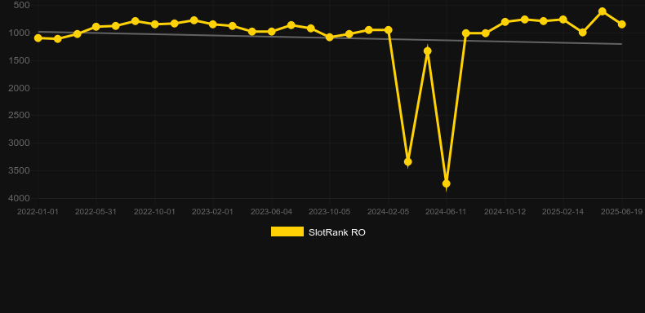645x313 pixels.
Task: Toggle the SlotRank RO legend series
Action: click(x=318, y=232)
